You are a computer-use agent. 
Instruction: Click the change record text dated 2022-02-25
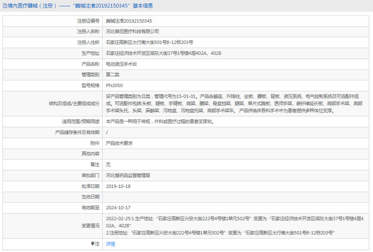click(x=235, y=226)
